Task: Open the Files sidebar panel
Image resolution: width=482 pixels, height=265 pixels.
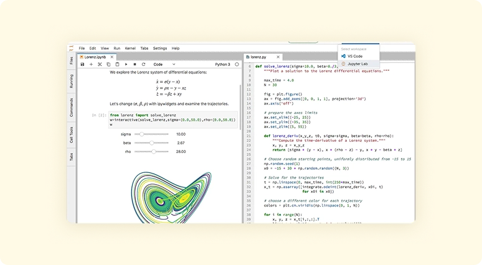Action: (x=71, y=60)
